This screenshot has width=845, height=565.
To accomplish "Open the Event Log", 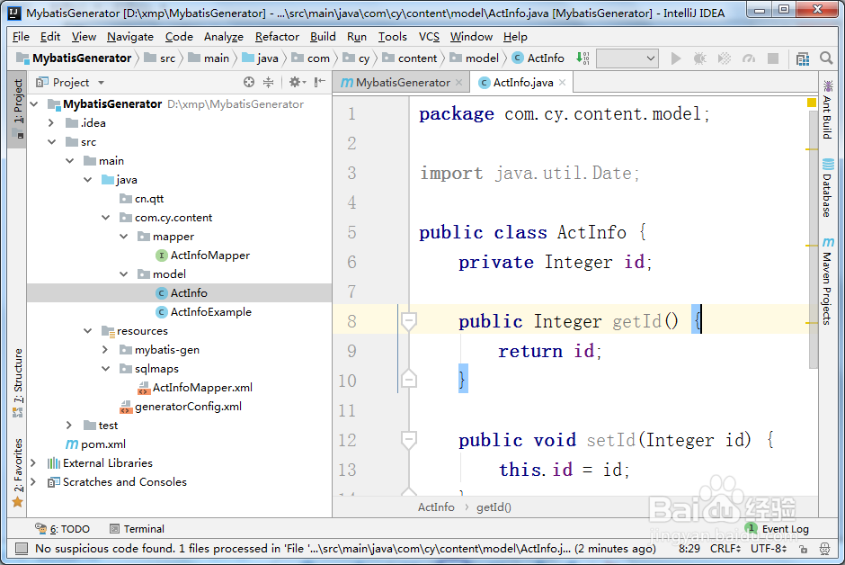I will click(777, 529).
